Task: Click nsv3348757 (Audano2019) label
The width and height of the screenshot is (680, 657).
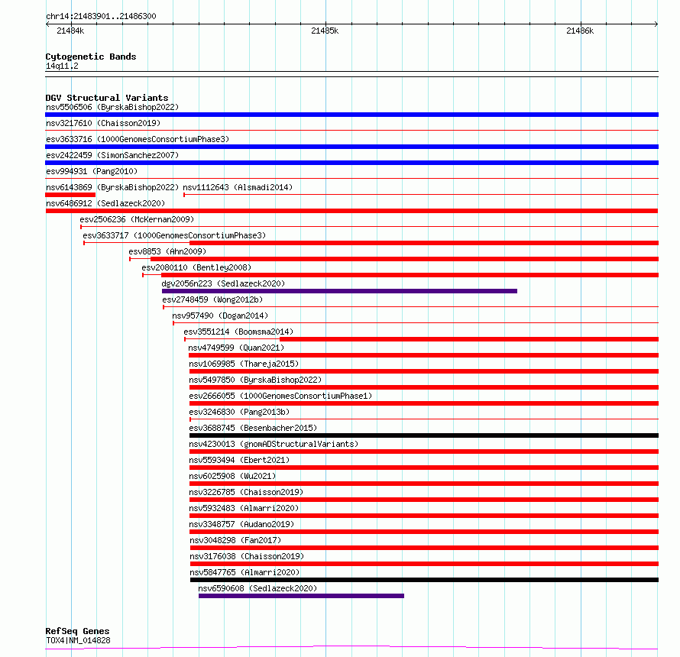Action: click(241, 524)
